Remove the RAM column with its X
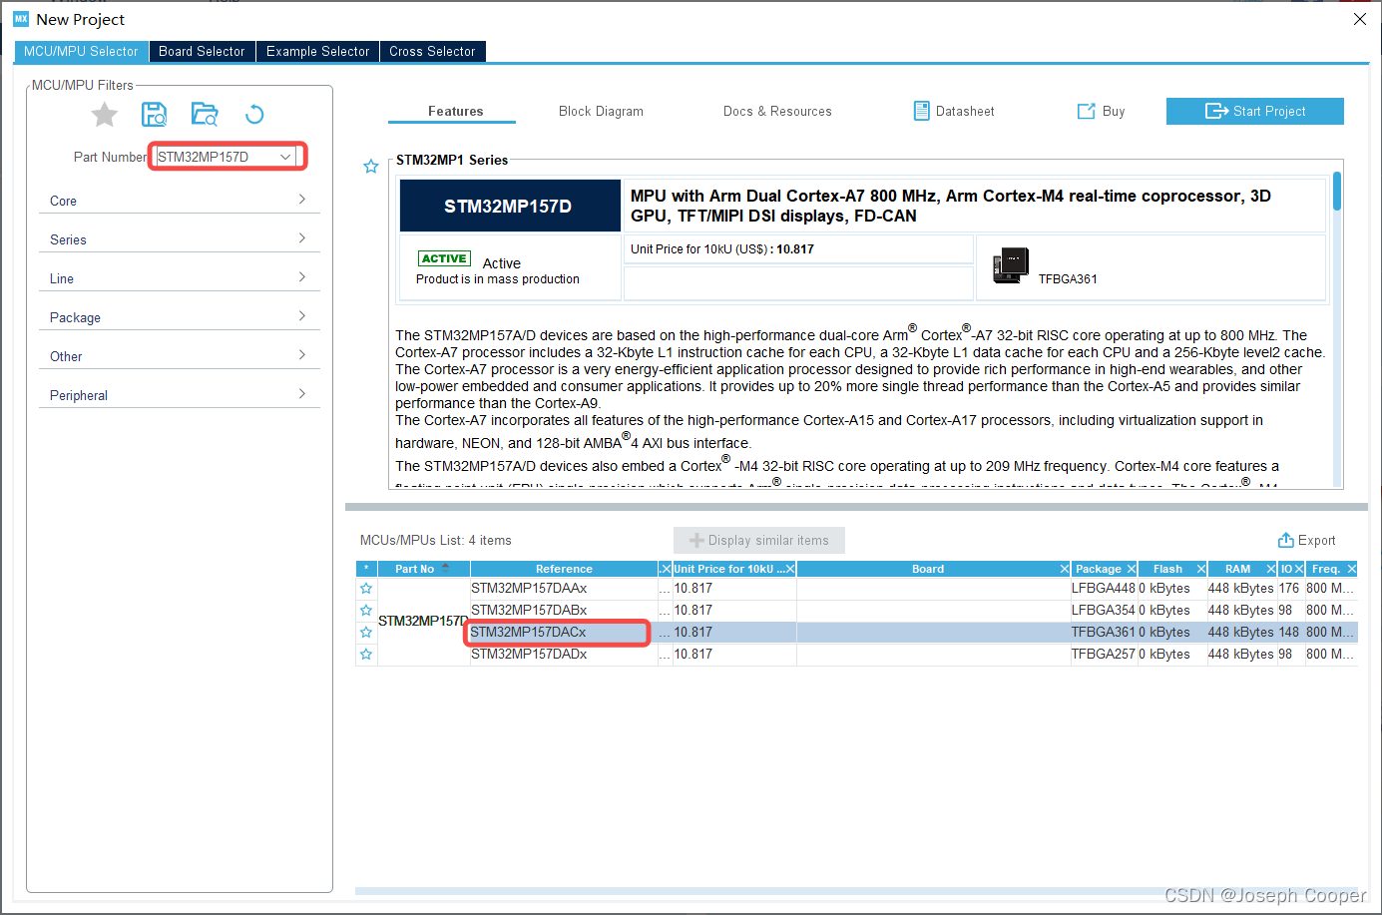This screenshot has width=1382, height=915. point(1271,569)
